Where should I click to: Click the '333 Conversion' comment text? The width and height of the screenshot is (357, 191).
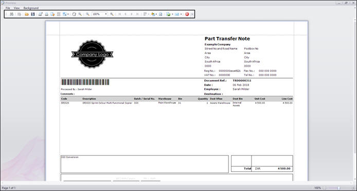69,157
